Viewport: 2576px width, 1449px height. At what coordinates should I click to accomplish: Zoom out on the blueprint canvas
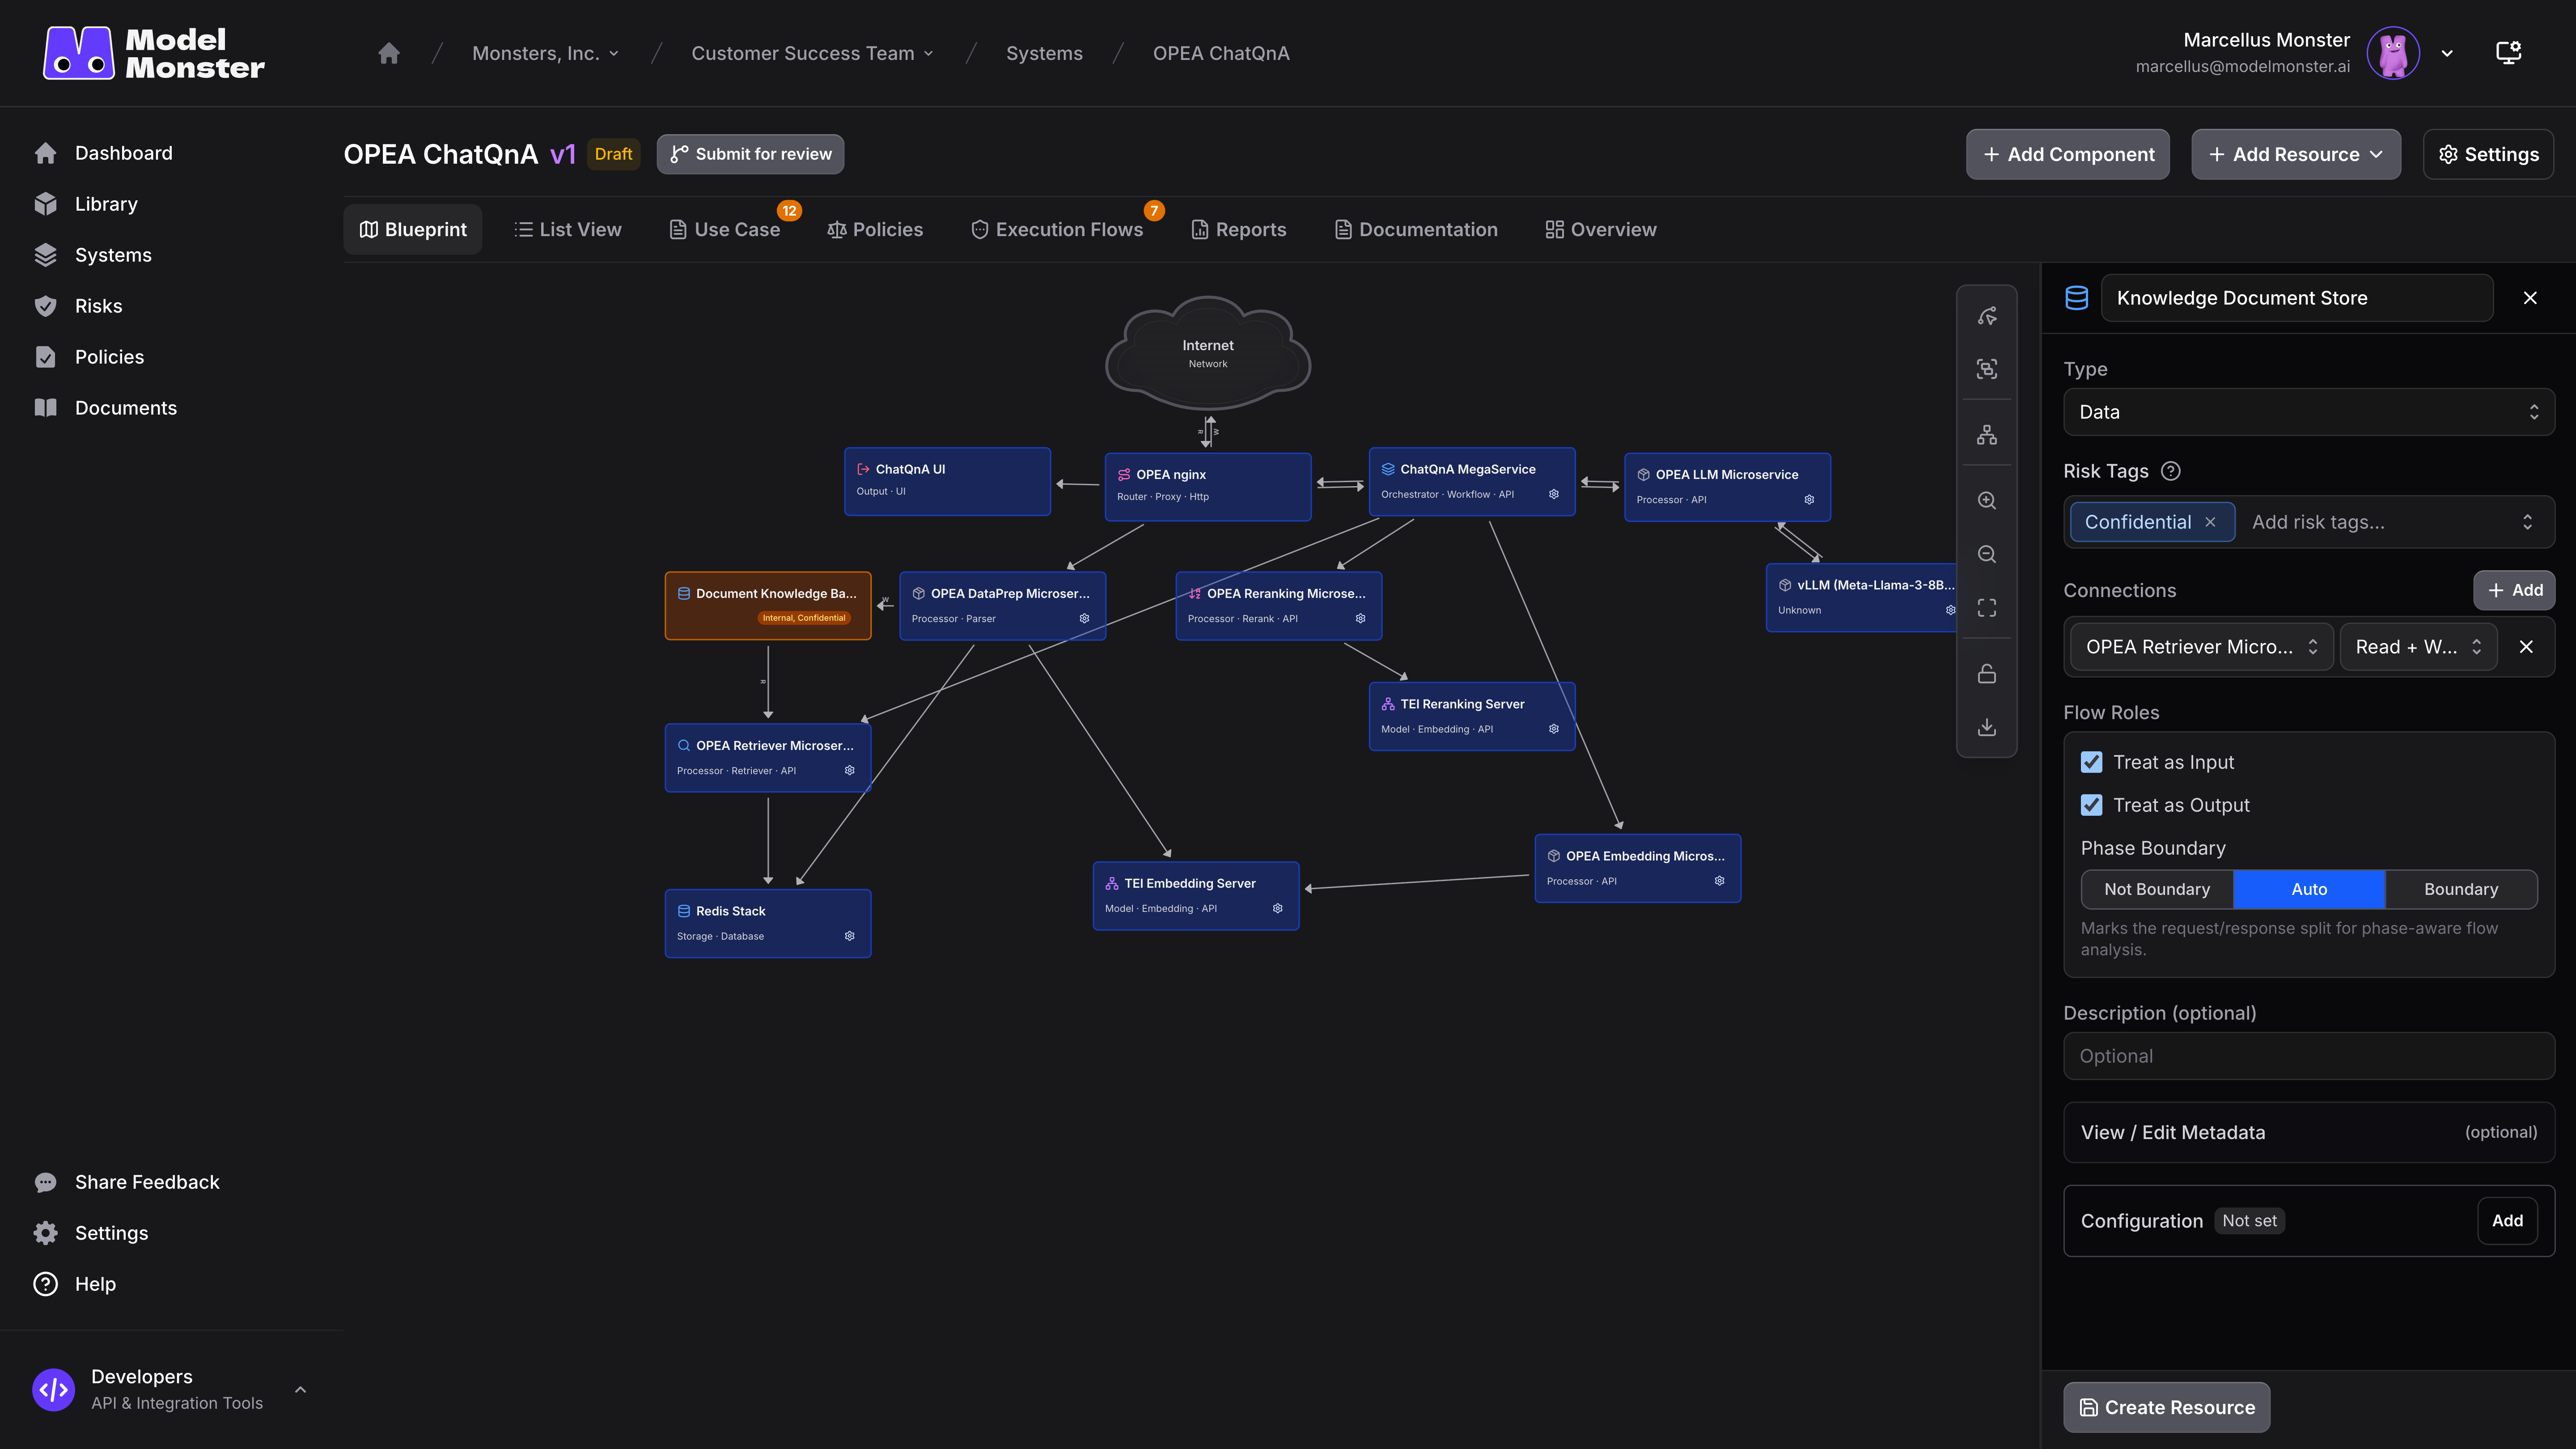[x=1987, y=554]
